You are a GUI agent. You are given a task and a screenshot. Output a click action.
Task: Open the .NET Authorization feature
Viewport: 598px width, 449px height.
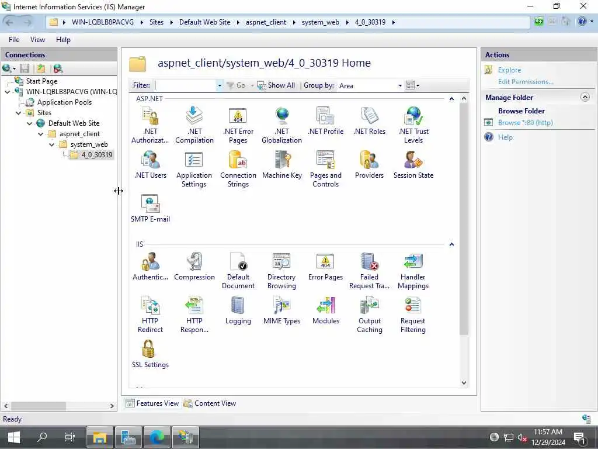150,125
